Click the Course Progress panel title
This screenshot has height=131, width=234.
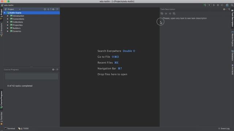11,70
